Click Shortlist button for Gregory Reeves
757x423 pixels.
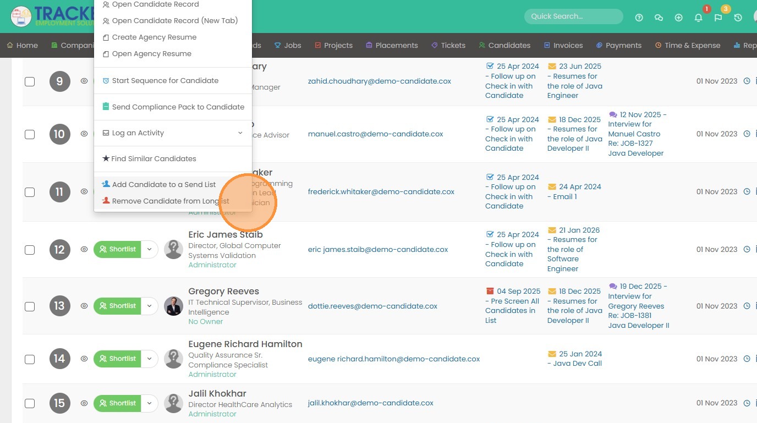[x=117, y=306]
